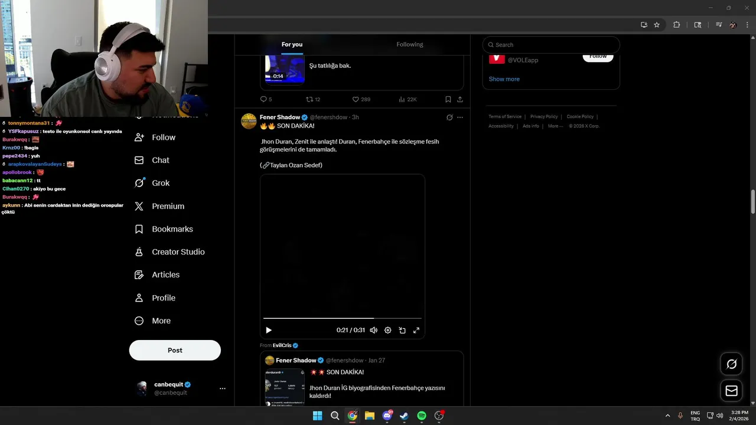Like the post with 289 likes

(x=361, y=99)
